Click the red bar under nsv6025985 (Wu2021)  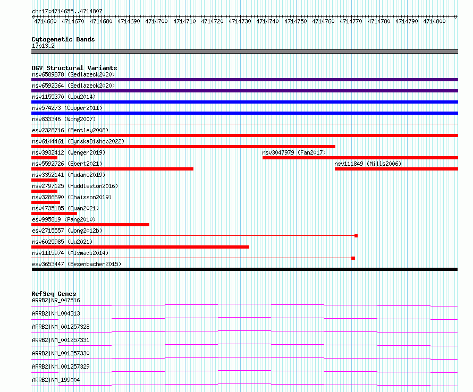pos(140,247)
